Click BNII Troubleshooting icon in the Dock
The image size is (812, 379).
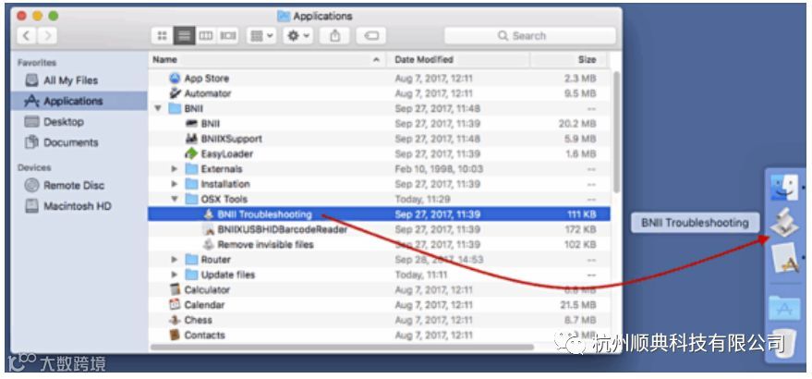(x=785, y=223)
